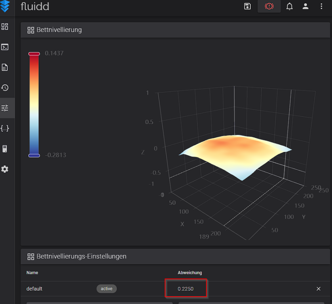Open the user account menu
Screen dimensions: 332x304
click(306, 6)
